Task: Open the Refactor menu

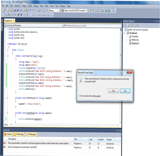Action: click(x=17, y=6)
